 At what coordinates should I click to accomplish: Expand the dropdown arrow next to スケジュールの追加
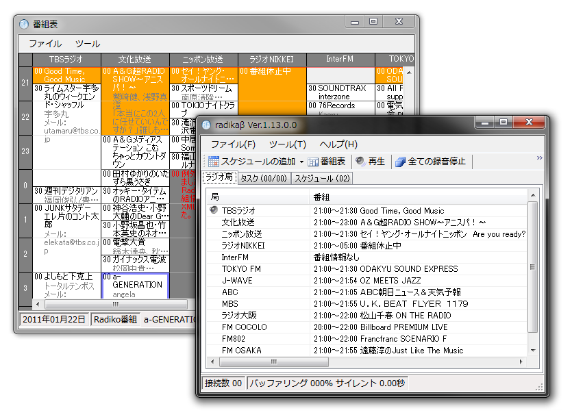click(301, 162)
